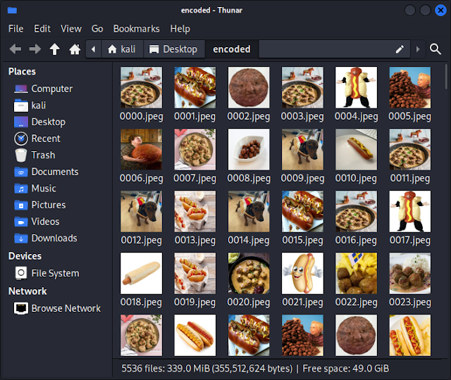
Task: Open the View menu
Action: pyautogui.click(x=71, y=29)
